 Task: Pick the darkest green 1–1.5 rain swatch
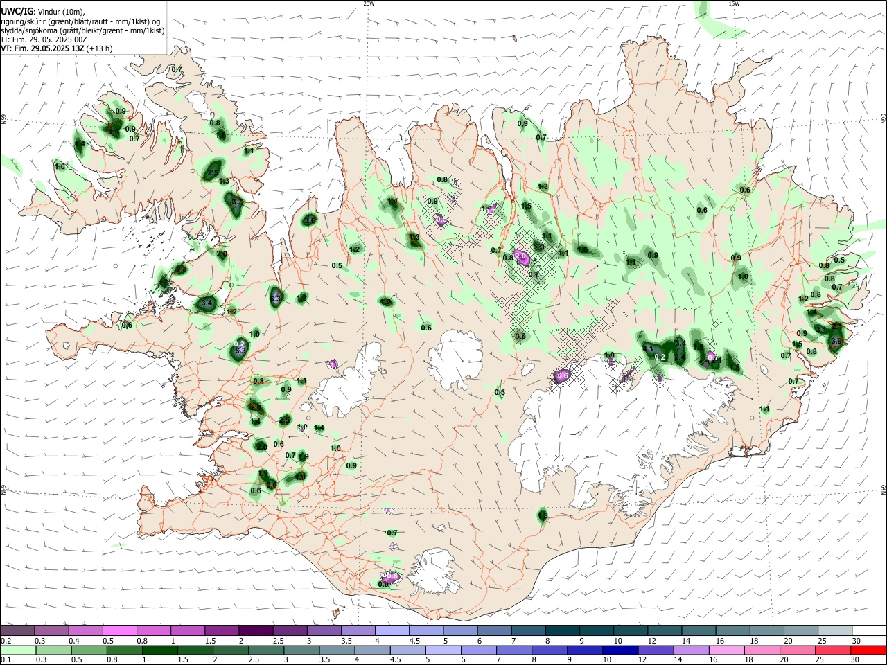tap(159, 650)
